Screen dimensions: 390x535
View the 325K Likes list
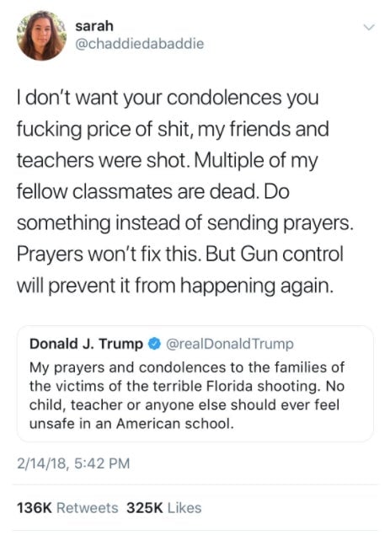click(163, 508)
